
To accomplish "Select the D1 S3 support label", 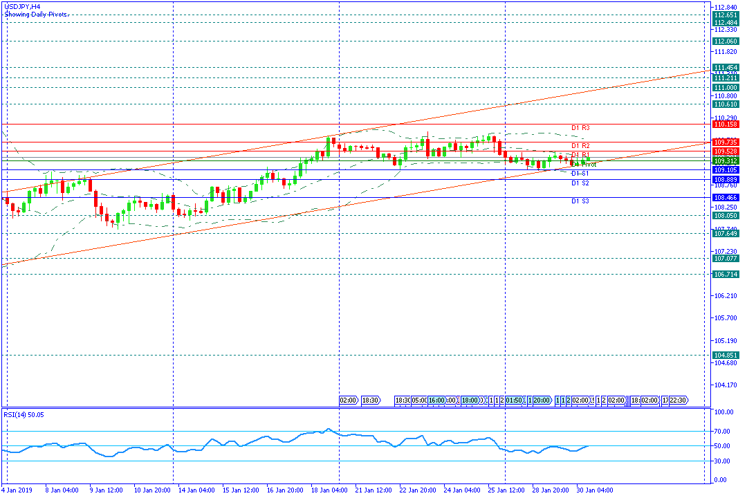I will pyautogui.click(x=580, y=201).
